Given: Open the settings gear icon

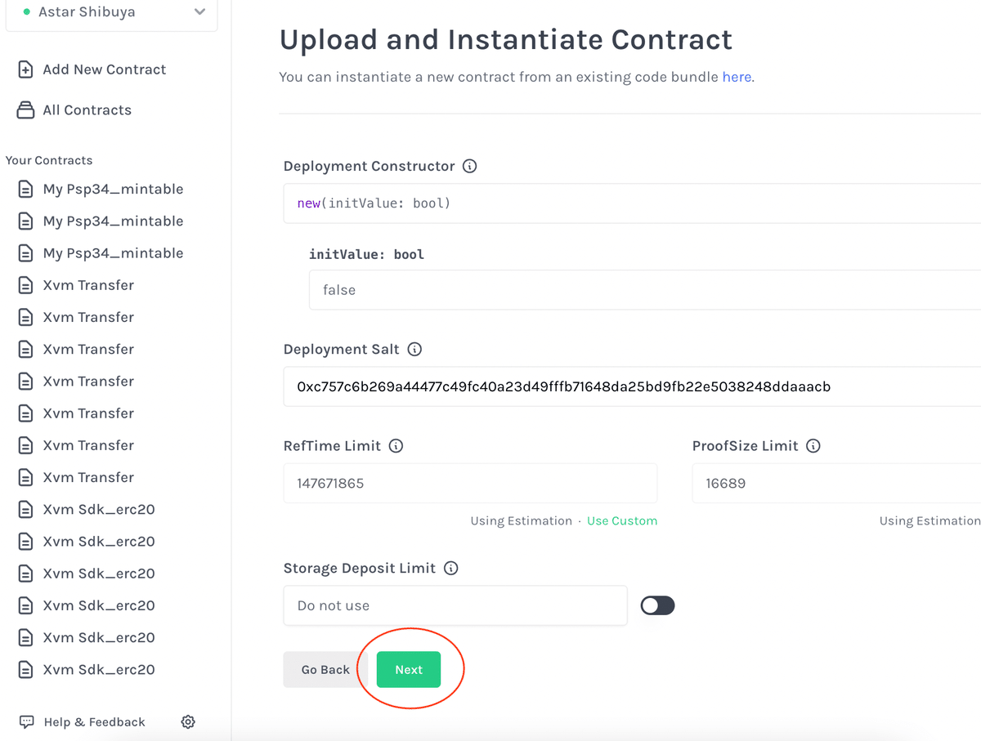Looking at the screenshot, I should click(x=188, y=721).
